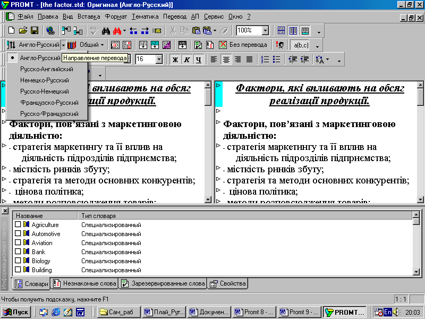This screenshot has width=425, height=319.
Task: Close the information panel with X
Action: (x=5, y=211)
